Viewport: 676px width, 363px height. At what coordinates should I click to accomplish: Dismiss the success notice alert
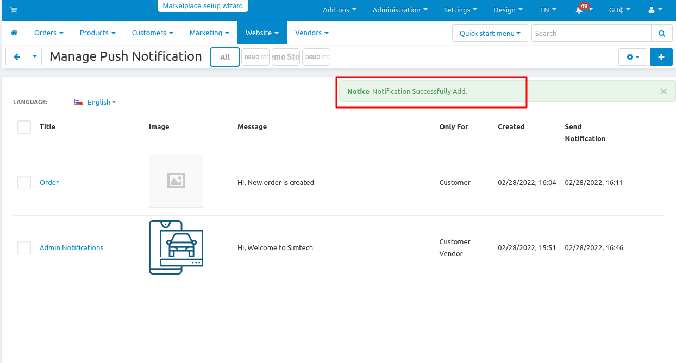[663, 91]
